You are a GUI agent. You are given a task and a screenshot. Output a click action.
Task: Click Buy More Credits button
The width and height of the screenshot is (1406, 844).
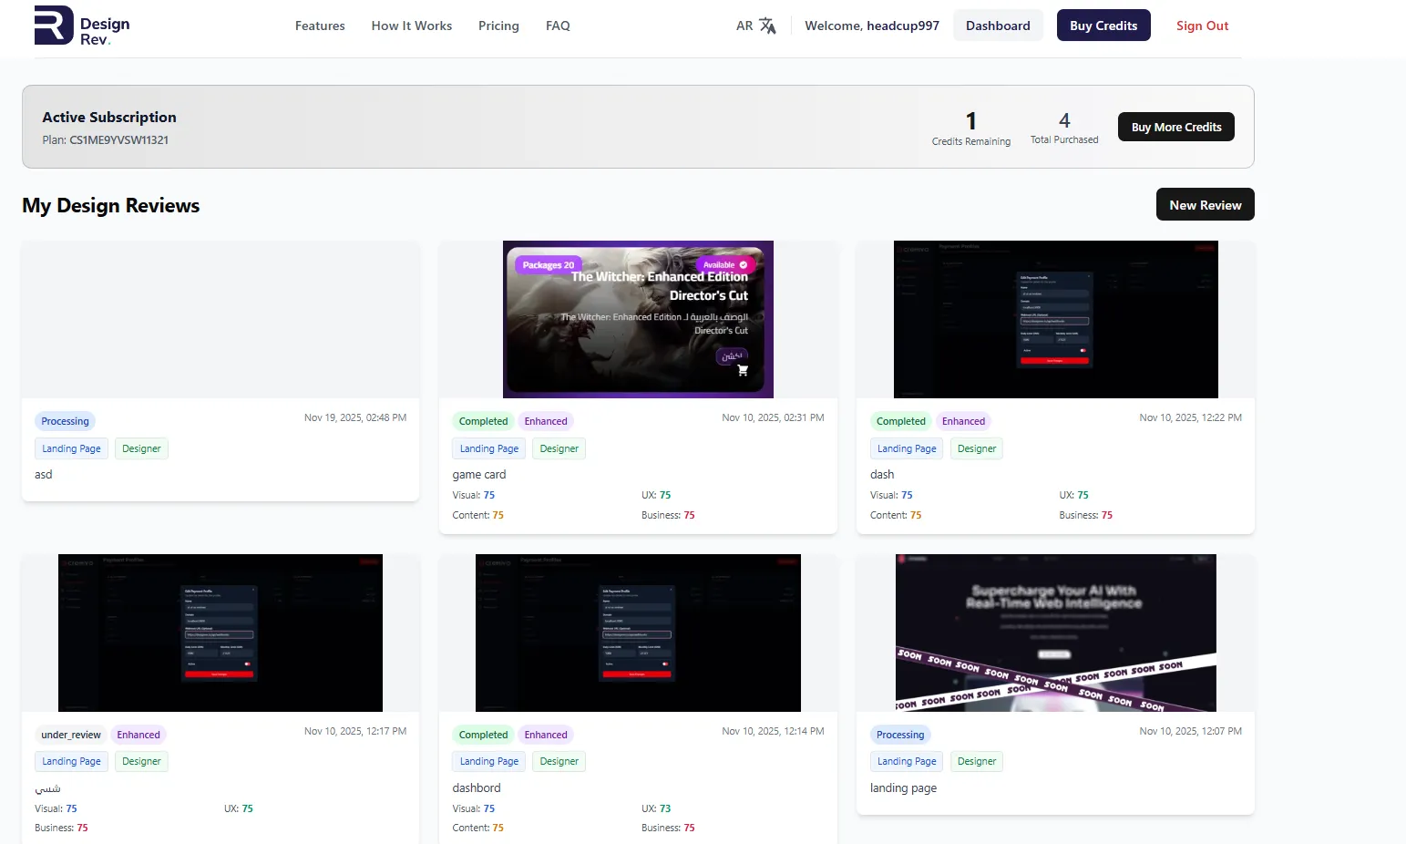(1176, 127)
